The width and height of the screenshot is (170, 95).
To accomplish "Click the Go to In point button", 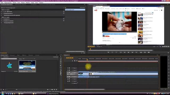I will coord(121,52).
